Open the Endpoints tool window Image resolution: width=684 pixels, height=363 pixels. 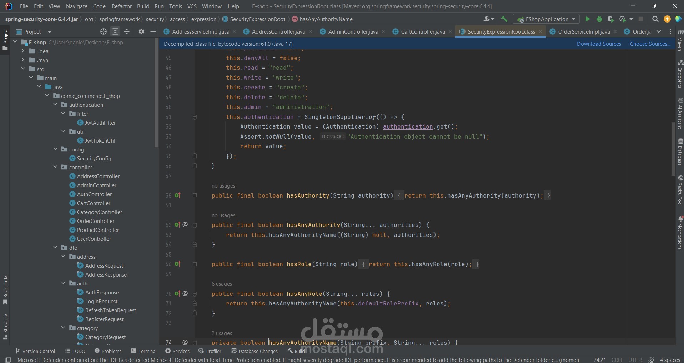tap(680, 74)
